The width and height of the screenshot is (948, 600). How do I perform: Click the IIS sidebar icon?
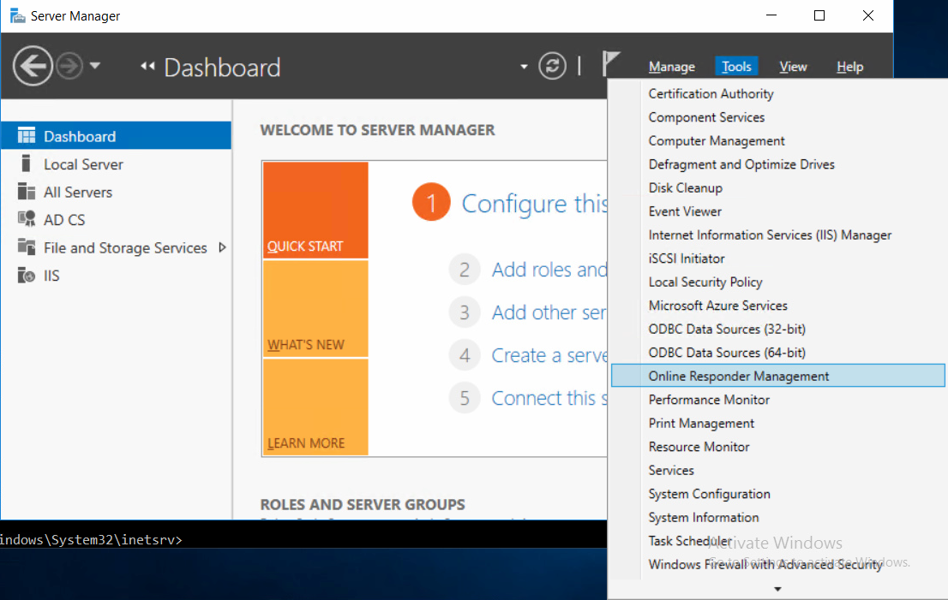pos(27,276)
